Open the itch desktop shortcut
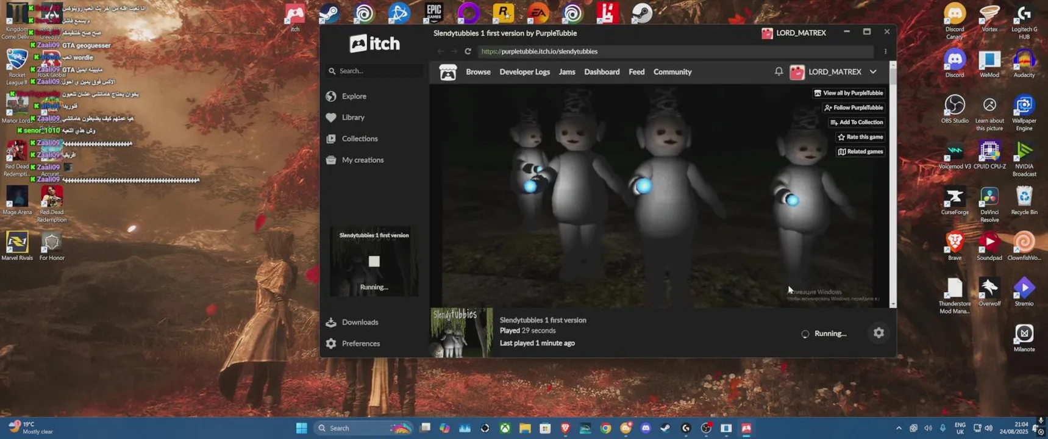This screenshot has height=439, width=1048. click(295, 16)
